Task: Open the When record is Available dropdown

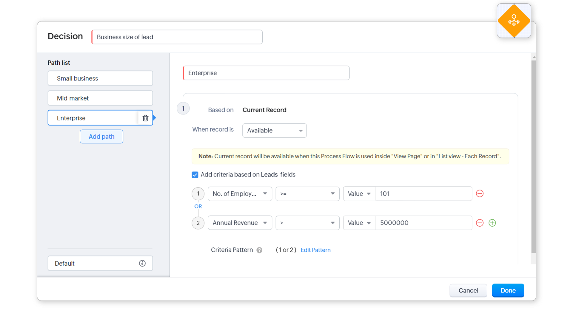Action: pyautogui.click(x=274, y=131)
